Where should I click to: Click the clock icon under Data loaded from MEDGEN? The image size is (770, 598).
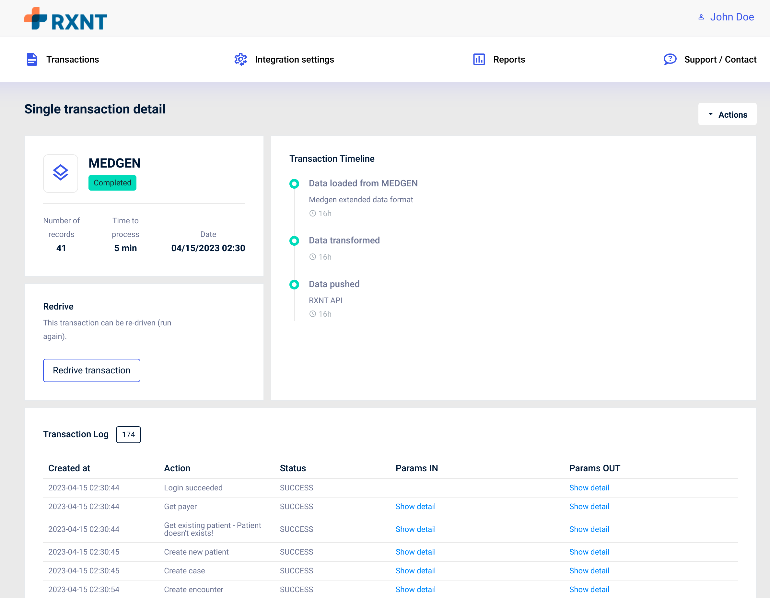point(312,213)
